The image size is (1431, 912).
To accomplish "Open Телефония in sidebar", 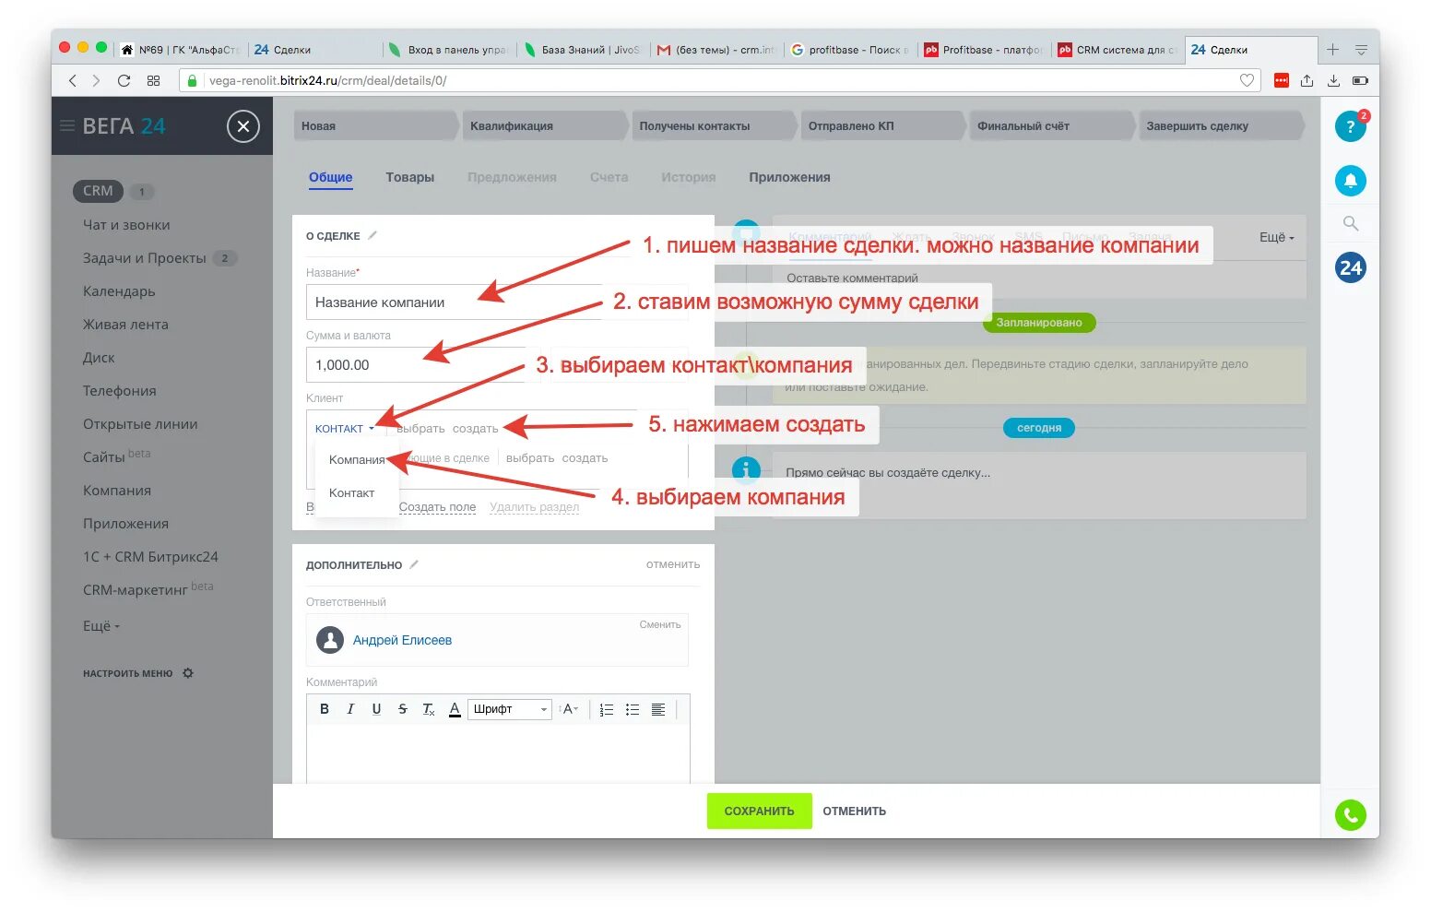I will click(x=120, y=391).
